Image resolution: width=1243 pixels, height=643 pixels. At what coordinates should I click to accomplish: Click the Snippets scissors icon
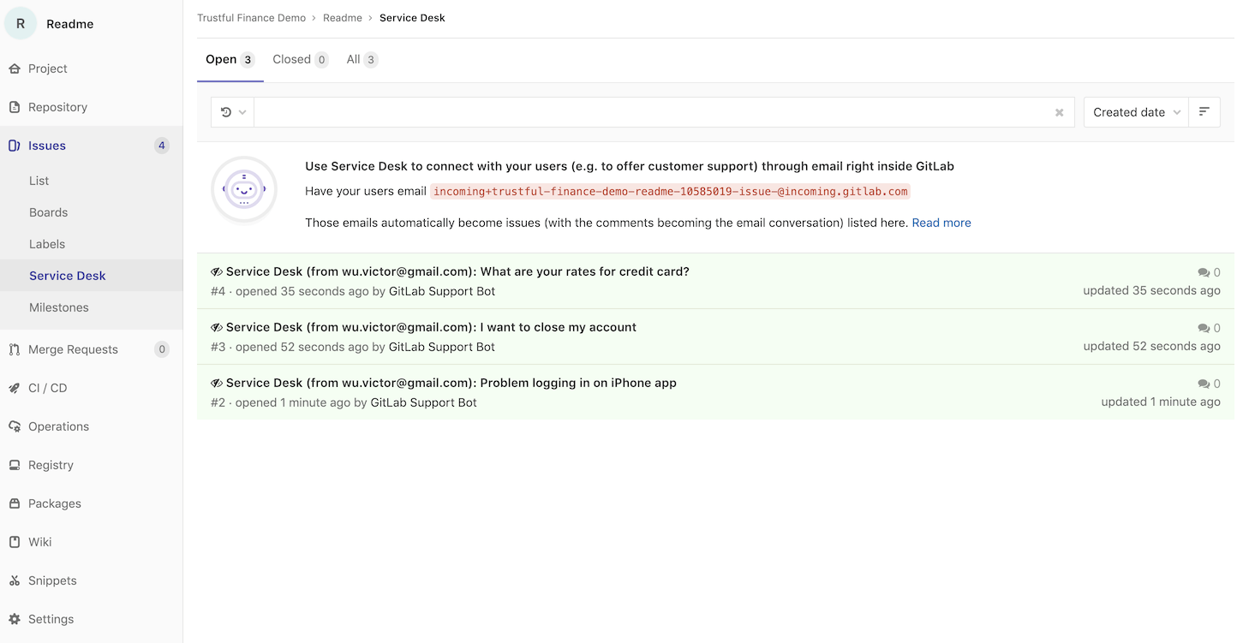(14, 580)
